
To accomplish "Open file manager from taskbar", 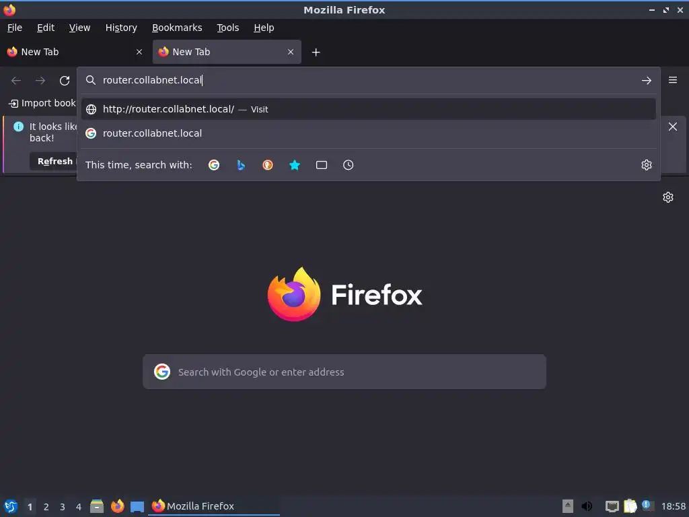I will pos(97,506).
